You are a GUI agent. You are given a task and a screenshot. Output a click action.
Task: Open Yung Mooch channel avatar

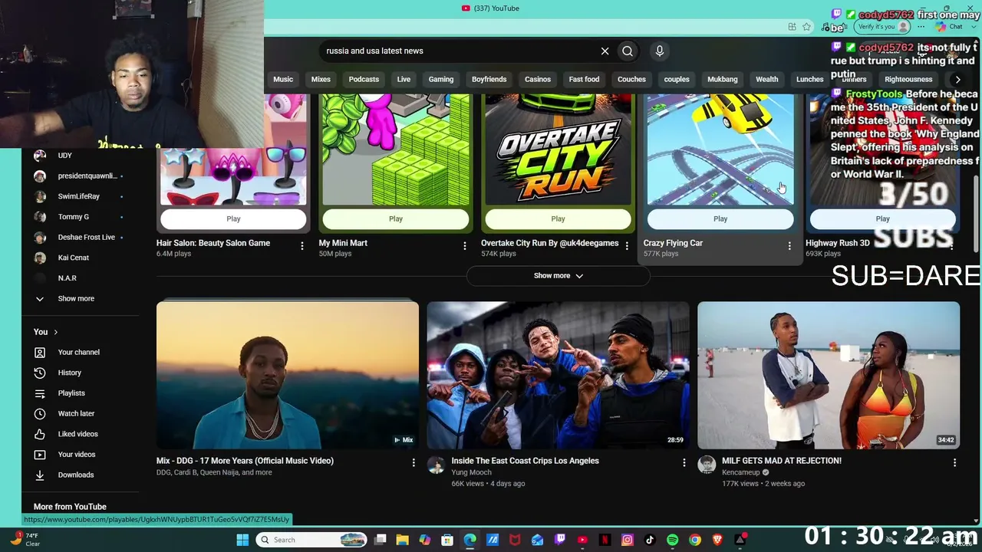pyautogui.click(x=436, y=465)
